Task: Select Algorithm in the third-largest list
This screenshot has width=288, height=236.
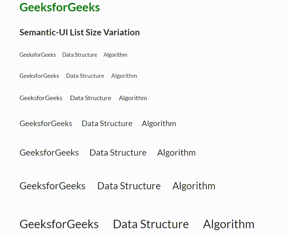Action: pyautogui.click(x=177, y=153)
